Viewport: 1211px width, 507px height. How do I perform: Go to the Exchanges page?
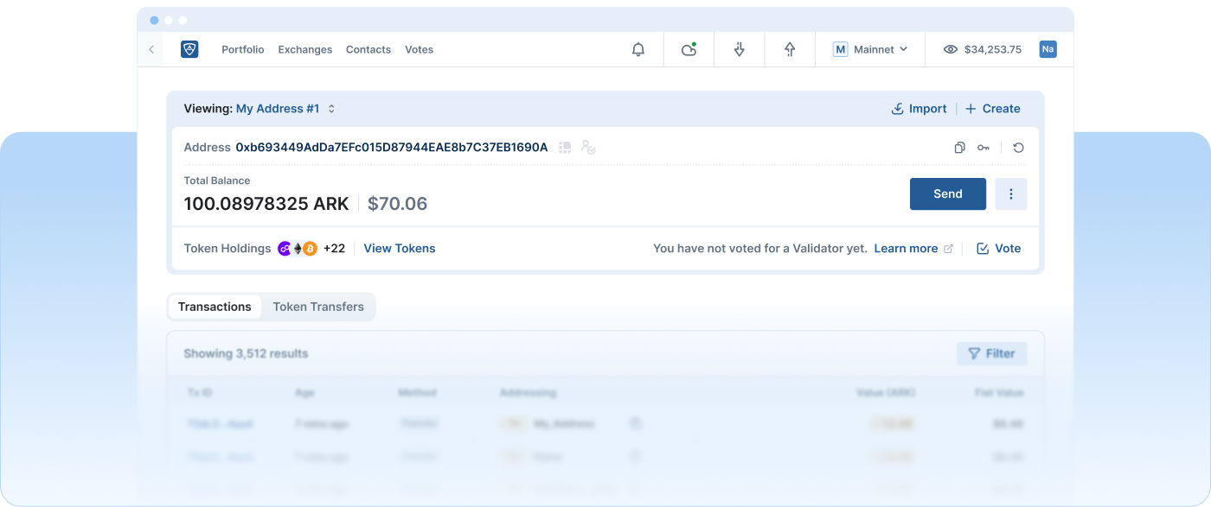tap(304, 49)
